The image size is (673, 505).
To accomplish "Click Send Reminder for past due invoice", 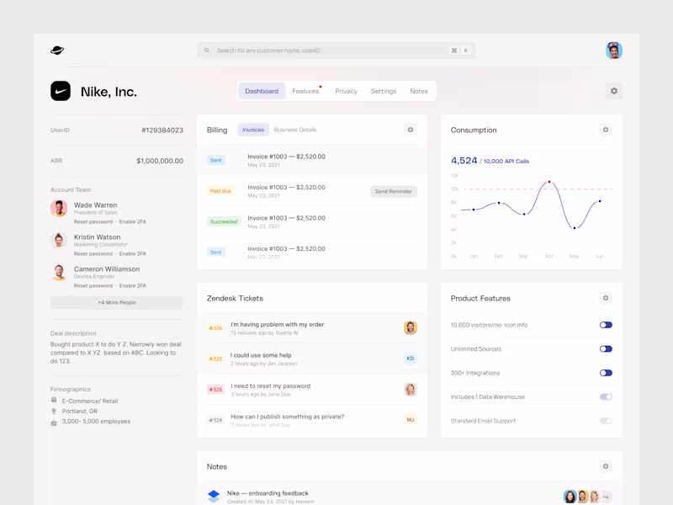I will [x=393, y=192].
